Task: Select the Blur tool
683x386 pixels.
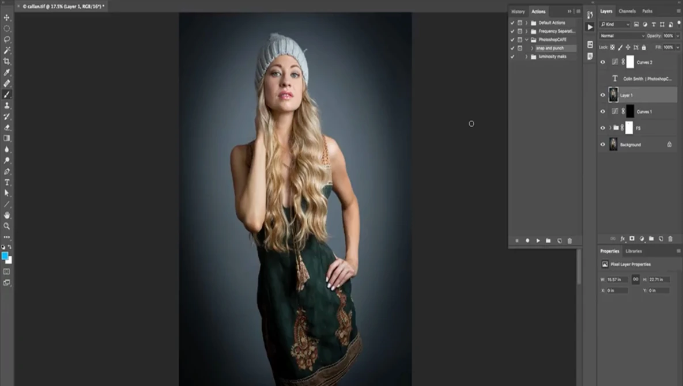Action: point(7,149)
